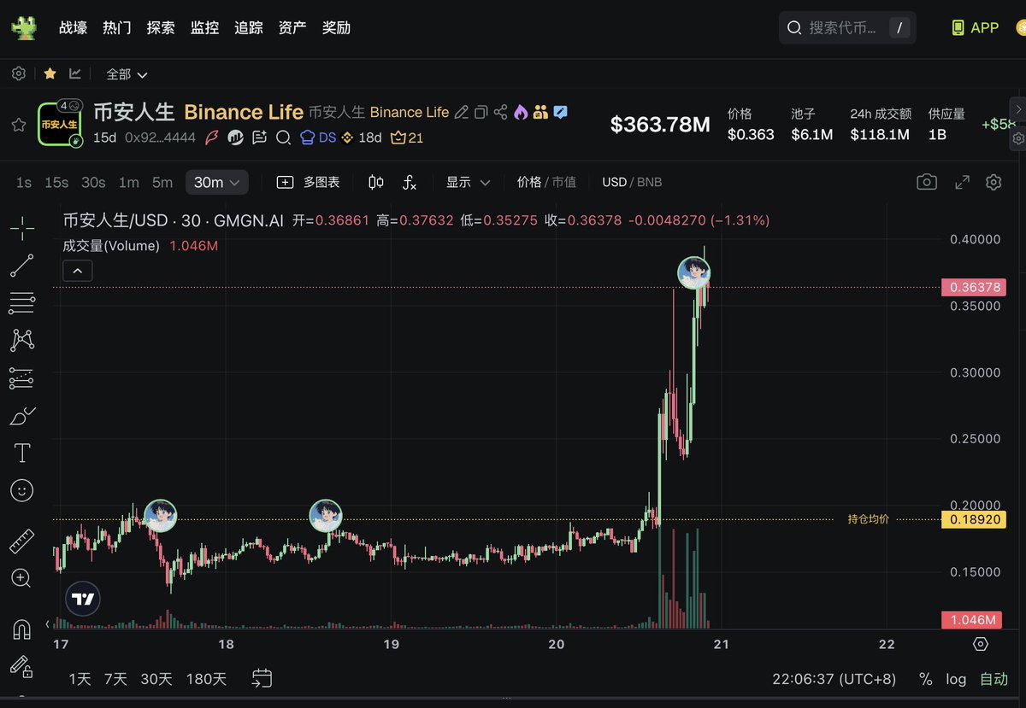Search token with magnifier icon

(x=284, y=138)
